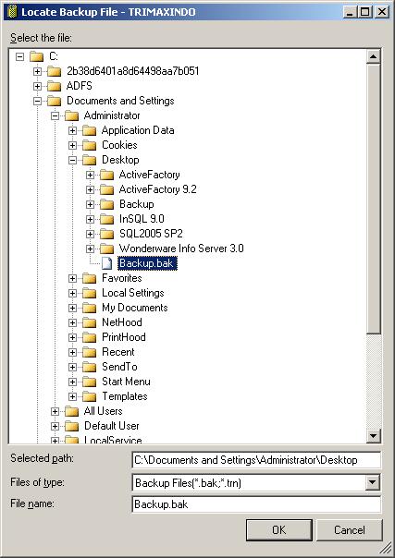Click the Backup folder icon
The width and height of the screenshot is (395, 558).
tap(107, 204)
